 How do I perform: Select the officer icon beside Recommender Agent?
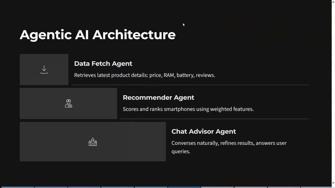pyautogui.click(x=68, y=103)
